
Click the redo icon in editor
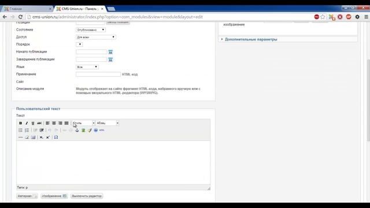(x=56, y=130)
